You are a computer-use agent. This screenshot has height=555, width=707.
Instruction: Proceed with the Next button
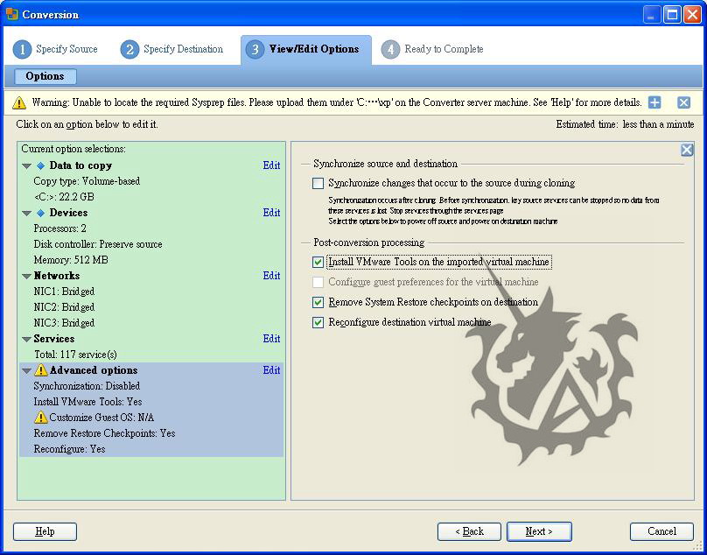click(x=539, y=531)
